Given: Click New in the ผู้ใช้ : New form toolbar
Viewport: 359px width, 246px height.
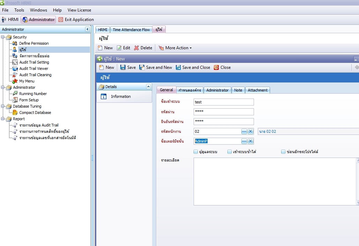Looking at the screenshot, I should [107, 67].
